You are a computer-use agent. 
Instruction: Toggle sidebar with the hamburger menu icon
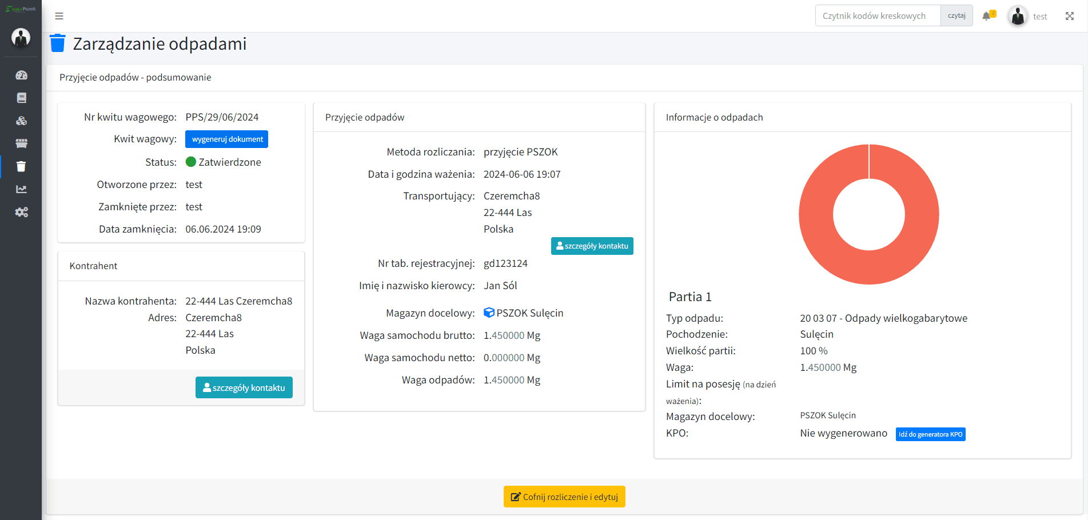[59, 16]
